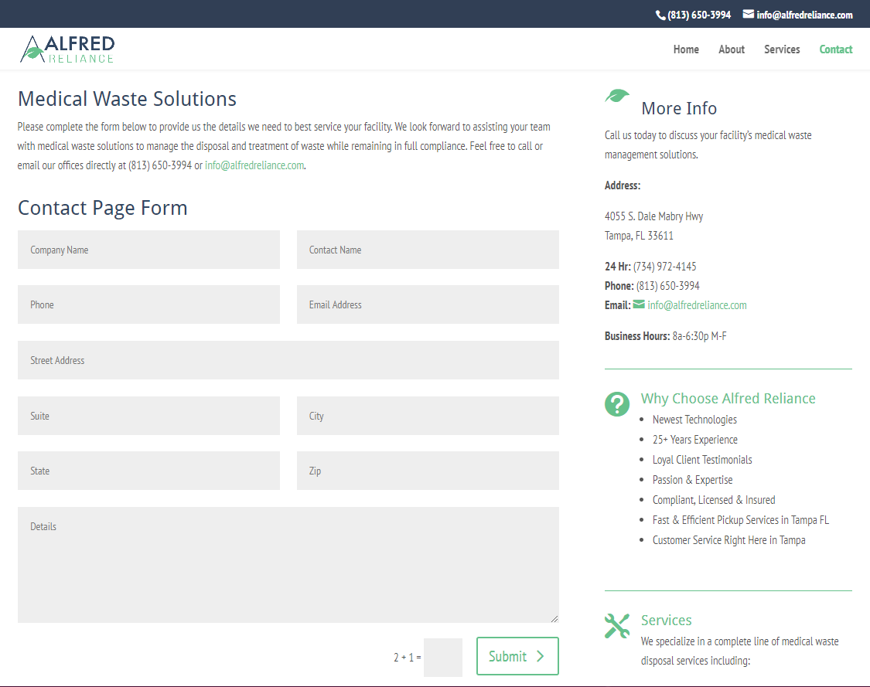Viewport: 870px width, 687px height.
Task: Click the More Info heading
Action: [x=679, y=108]
